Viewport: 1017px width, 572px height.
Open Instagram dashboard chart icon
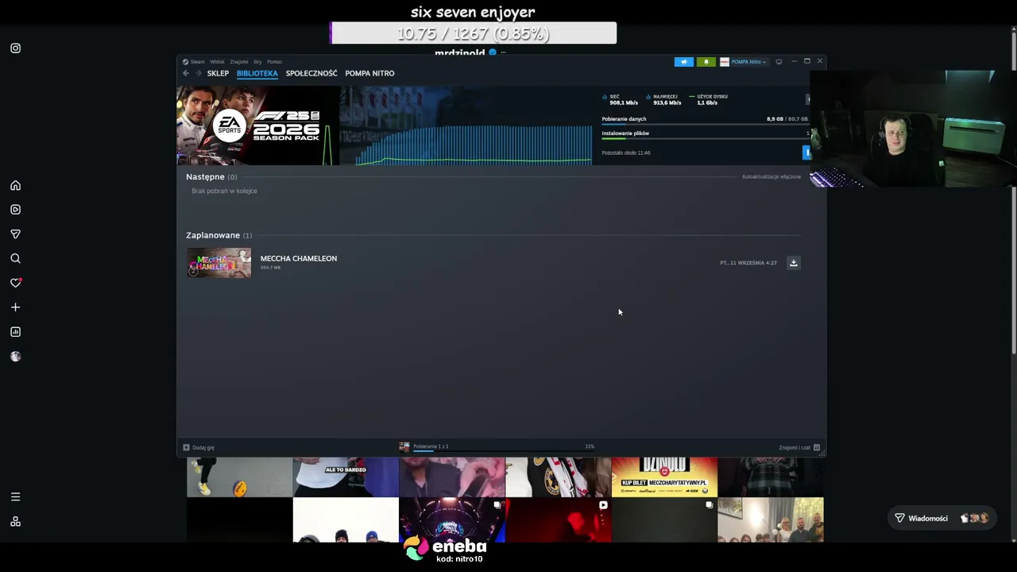(15, 332)
